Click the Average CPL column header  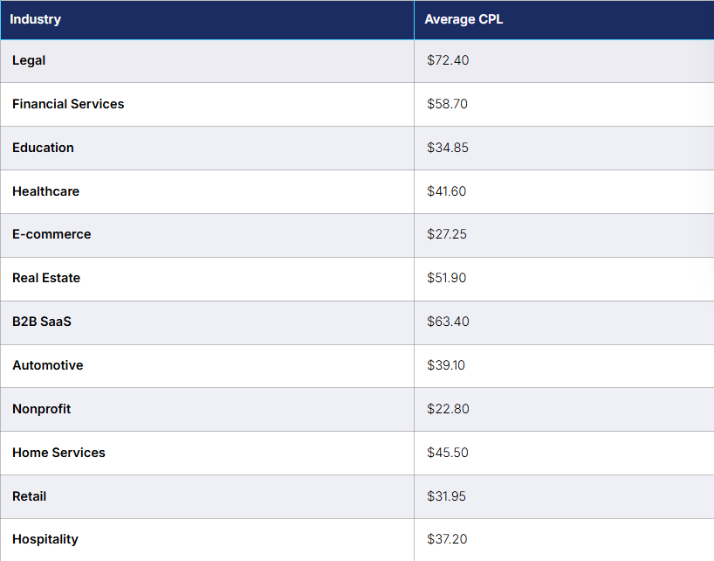coord(564,19)
